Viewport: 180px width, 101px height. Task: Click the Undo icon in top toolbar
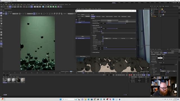click(2, 7)
